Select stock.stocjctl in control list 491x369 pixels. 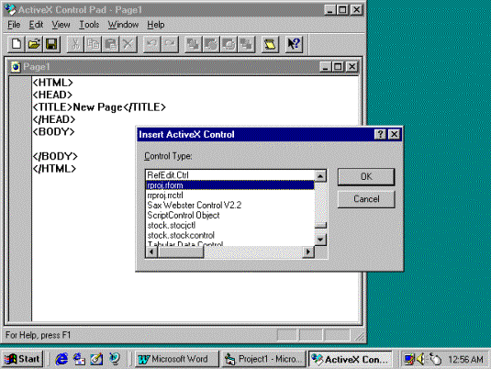pyautogui.click(x=230, y=225)
